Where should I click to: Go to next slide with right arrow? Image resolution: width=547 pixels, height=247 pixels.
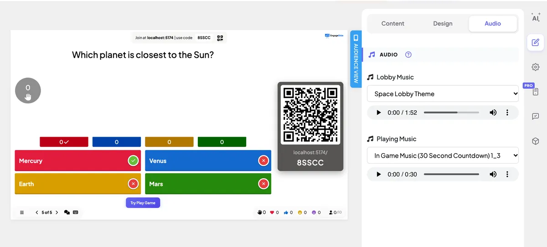pos(57,212)
